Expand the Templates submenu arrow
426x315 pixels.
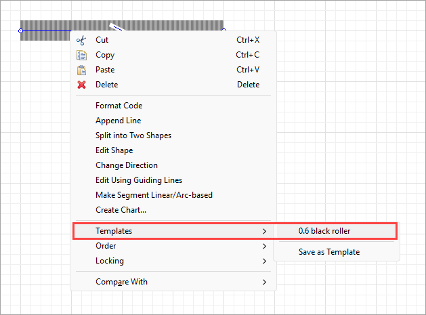[x=264, y=231]
